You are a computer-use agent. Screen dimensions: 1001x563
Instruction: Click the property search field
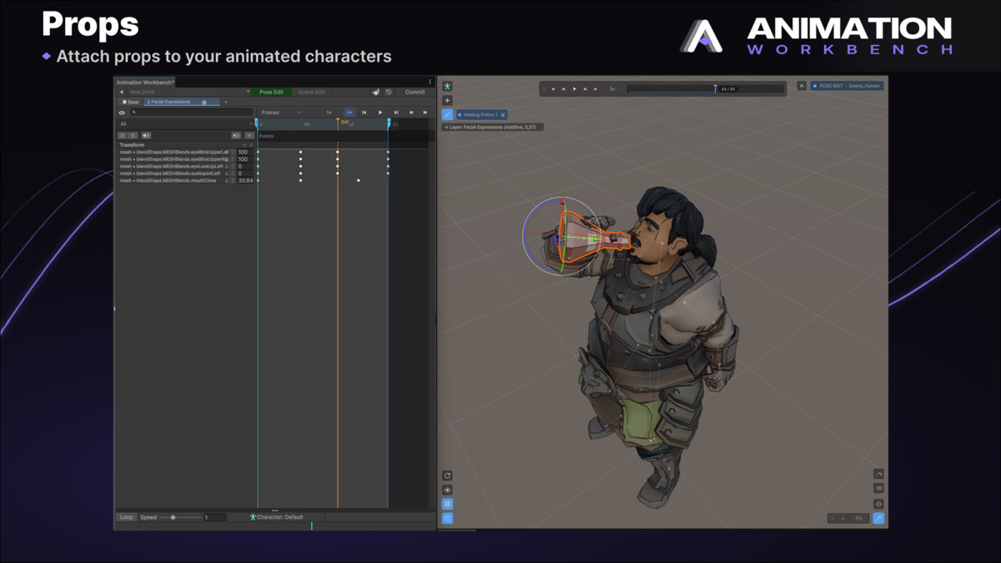pyautogui.click(x=191, y=112)
